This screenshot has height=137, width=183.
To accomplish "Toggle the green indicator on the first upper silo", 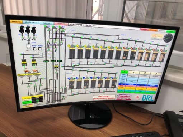I will coord(75,46).
